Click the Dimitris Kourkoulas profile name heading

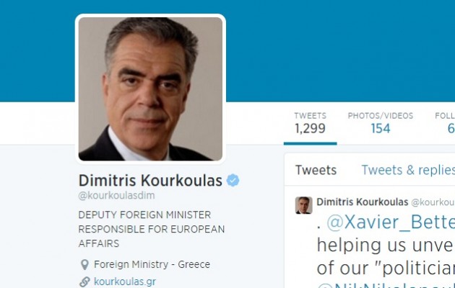pos(150,181)
